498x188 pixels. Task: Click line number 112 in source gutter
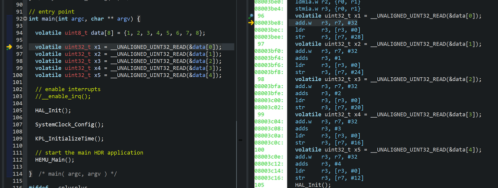click(x=17, y=160)
